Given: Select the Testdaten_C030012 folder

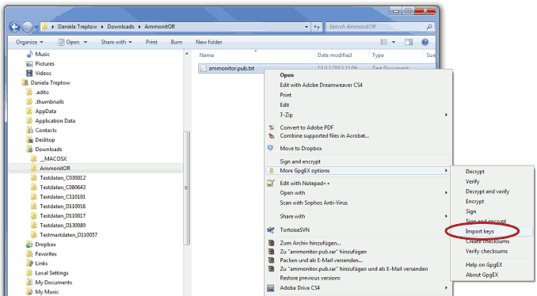Looking at the screenshot, I should (x=63, y=177).
